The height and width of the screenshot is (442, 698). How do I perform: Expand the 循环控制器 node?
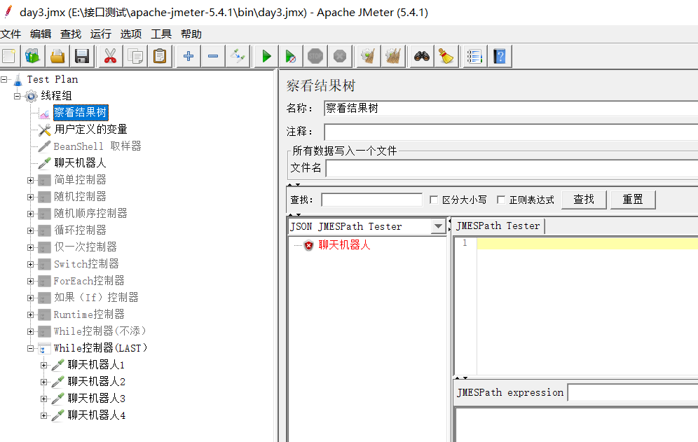(x=30, y=230)
